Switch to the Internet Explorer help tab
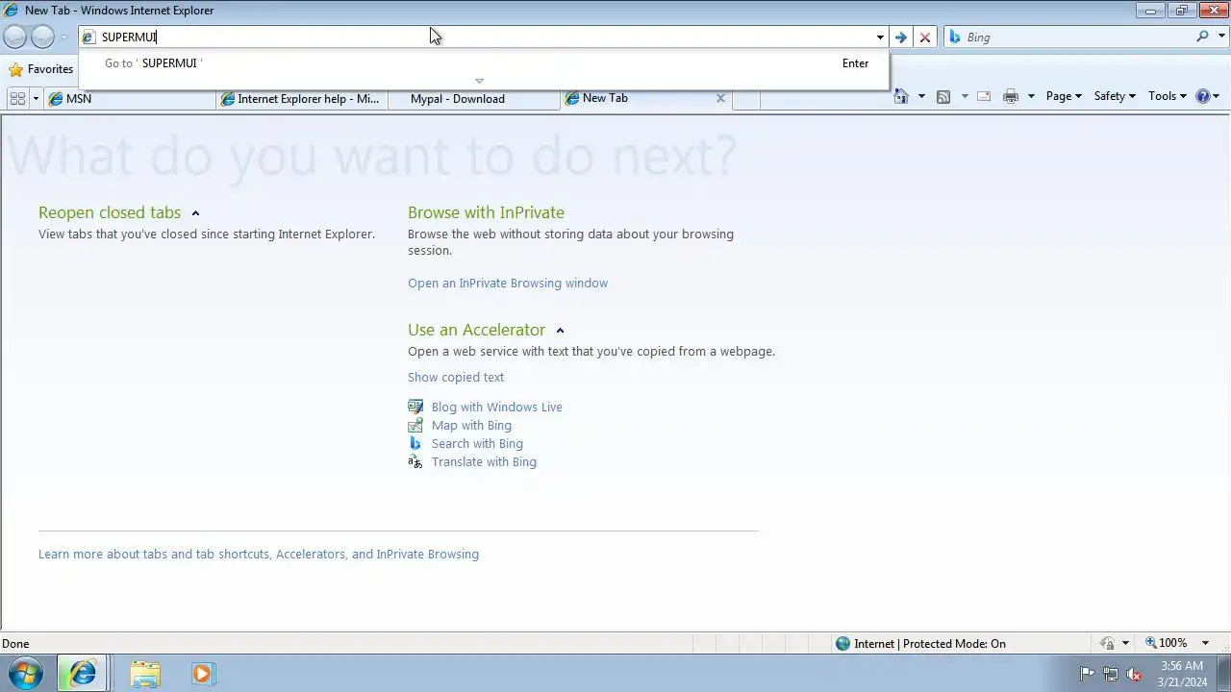The image size is (1231, 692). click(302, 98)
